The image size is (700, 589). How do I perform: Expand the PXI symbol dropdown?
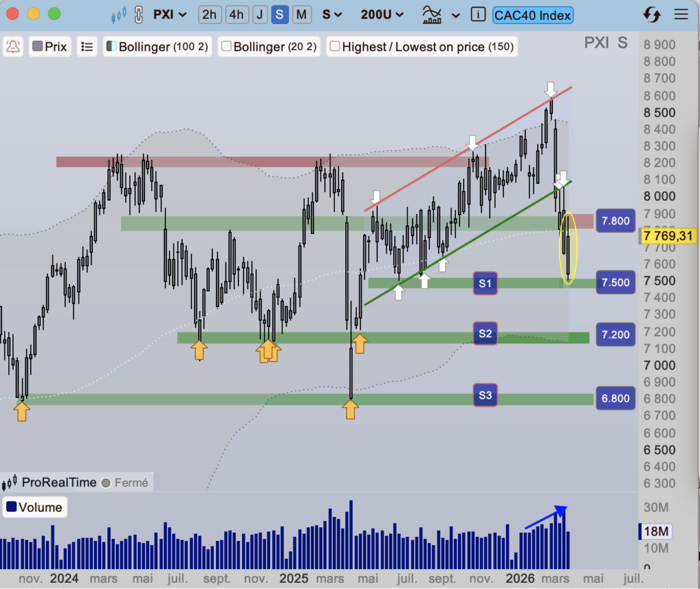pyautogui.click(x=170, y=14)
